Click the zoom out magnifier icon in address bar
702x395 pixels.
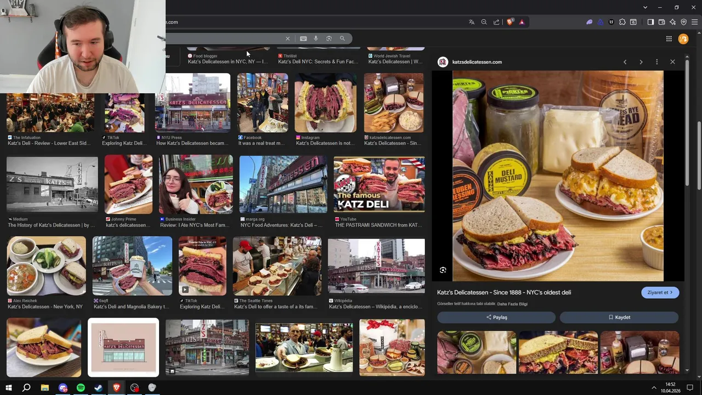click(484, 22)
